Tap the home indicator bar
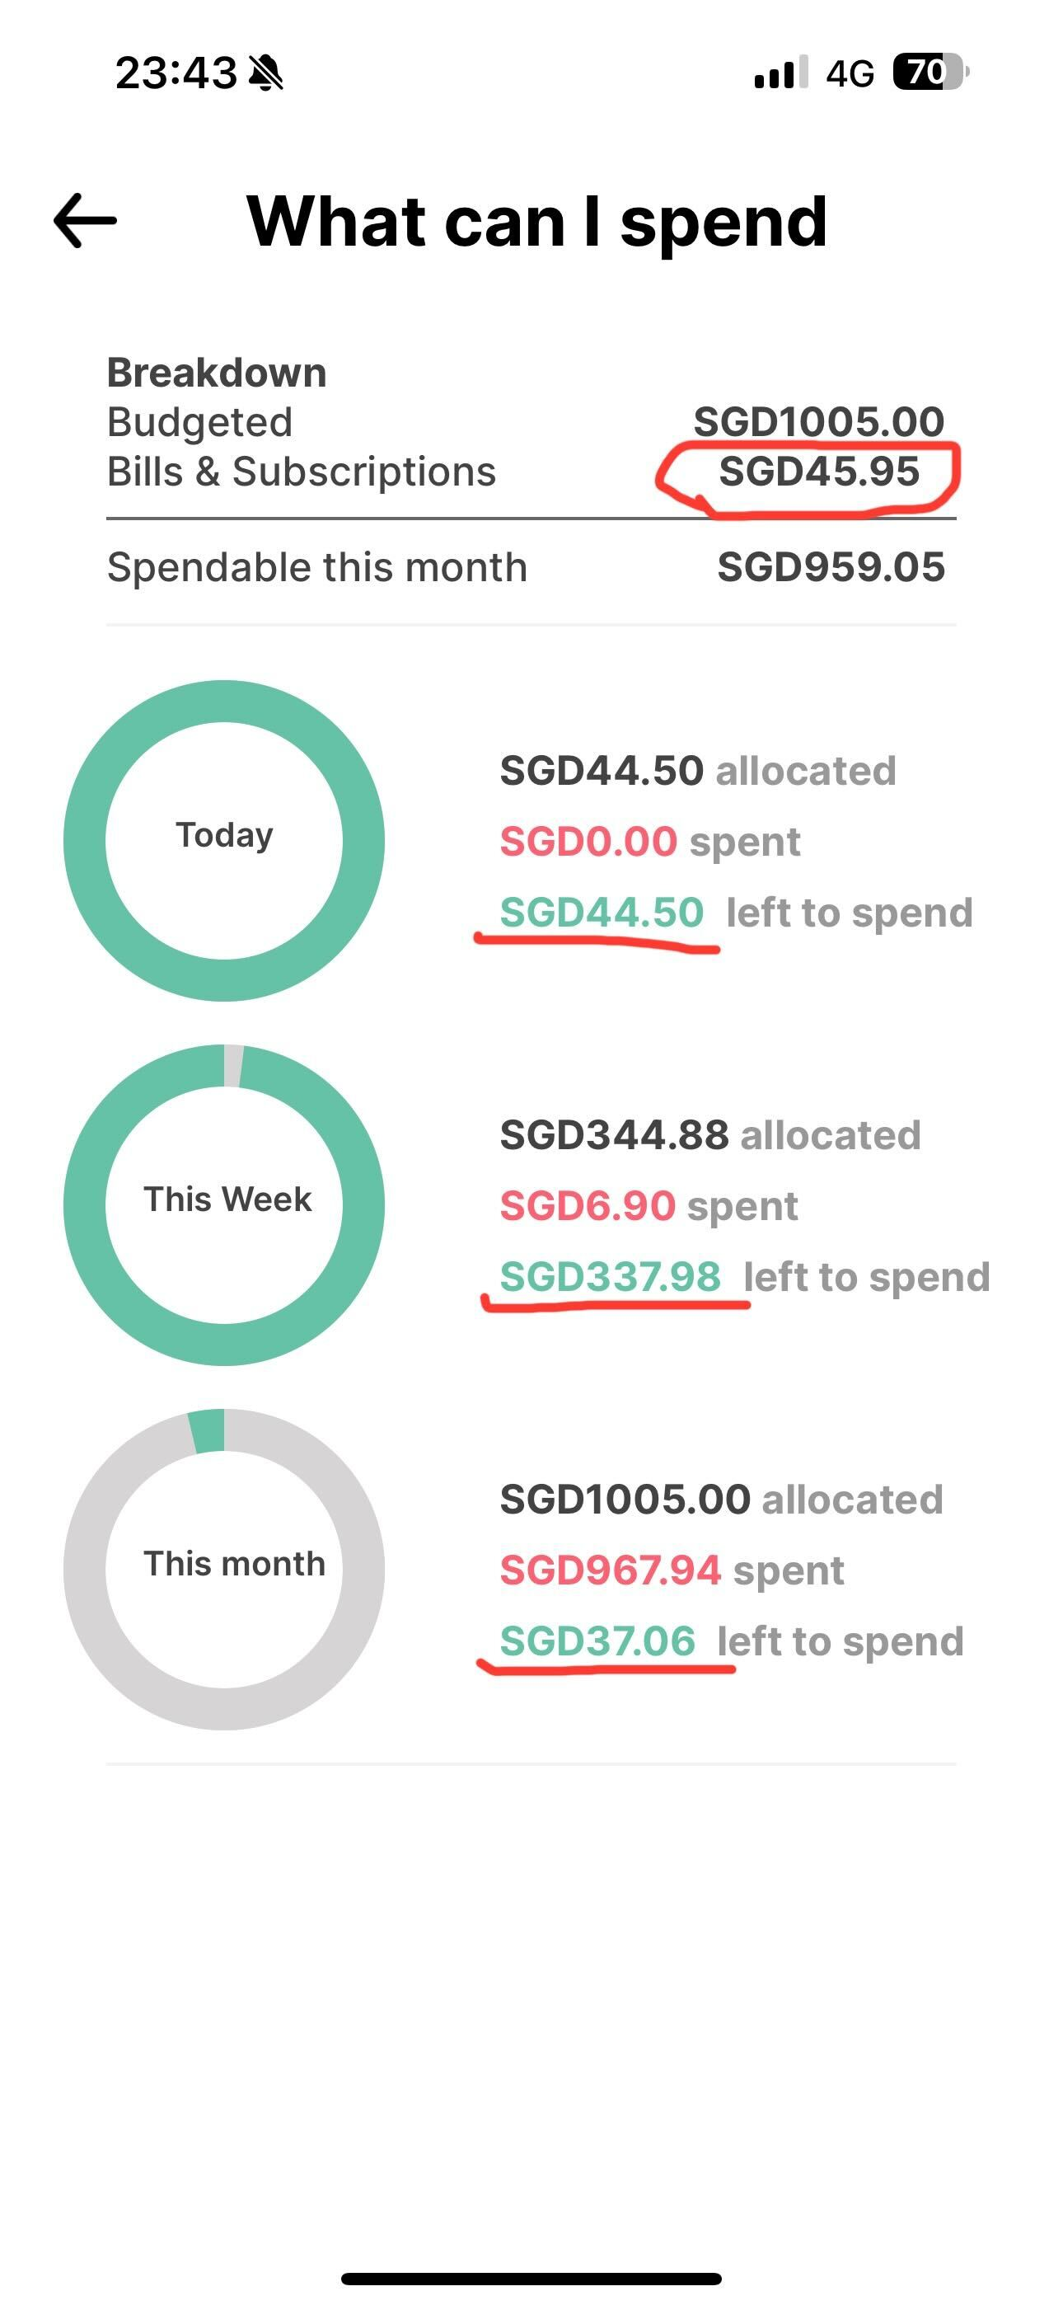Image resolution: width=1063 pixels, height=2305 pixels. pyautogui.click(x=531, y=2278)
